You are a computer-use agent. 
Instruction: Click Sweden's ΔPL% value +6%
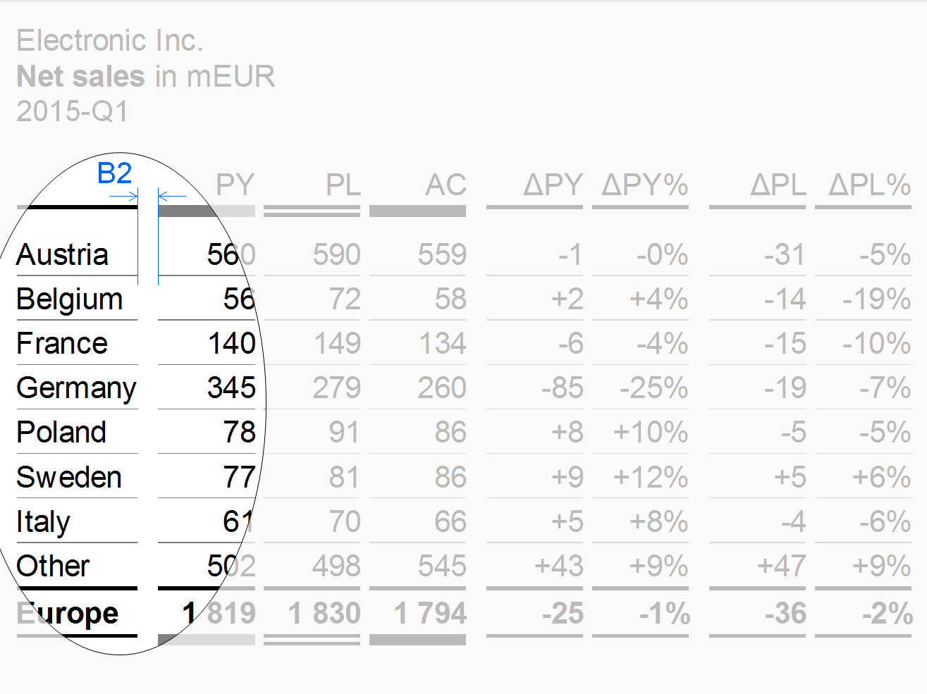(x=881, y=477)
